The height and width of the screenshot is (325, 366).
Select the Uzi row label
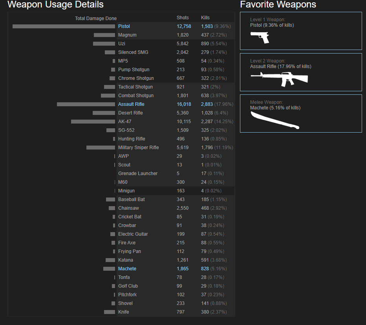pyautogui.click(x=122, y=44)
